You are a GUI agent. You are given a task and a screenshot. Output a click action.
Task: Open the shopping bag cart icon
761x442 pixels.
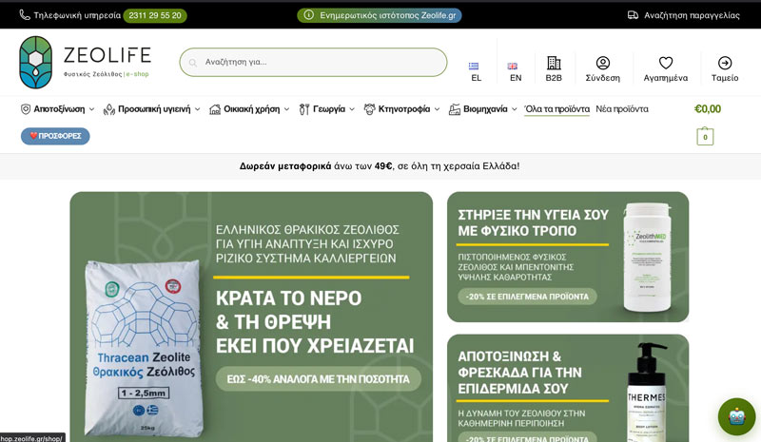point(705,136)
